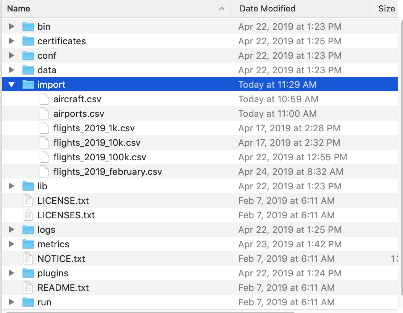The image size is (403, 313).
Task: Click the flights_2019_february.csv file icon
Action: [x=44, y=172]
